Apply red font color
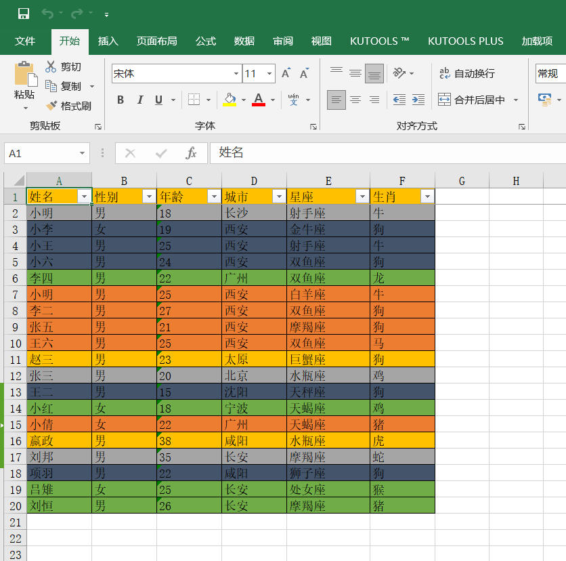Screen dimensions: 566x561 [259, 100]
